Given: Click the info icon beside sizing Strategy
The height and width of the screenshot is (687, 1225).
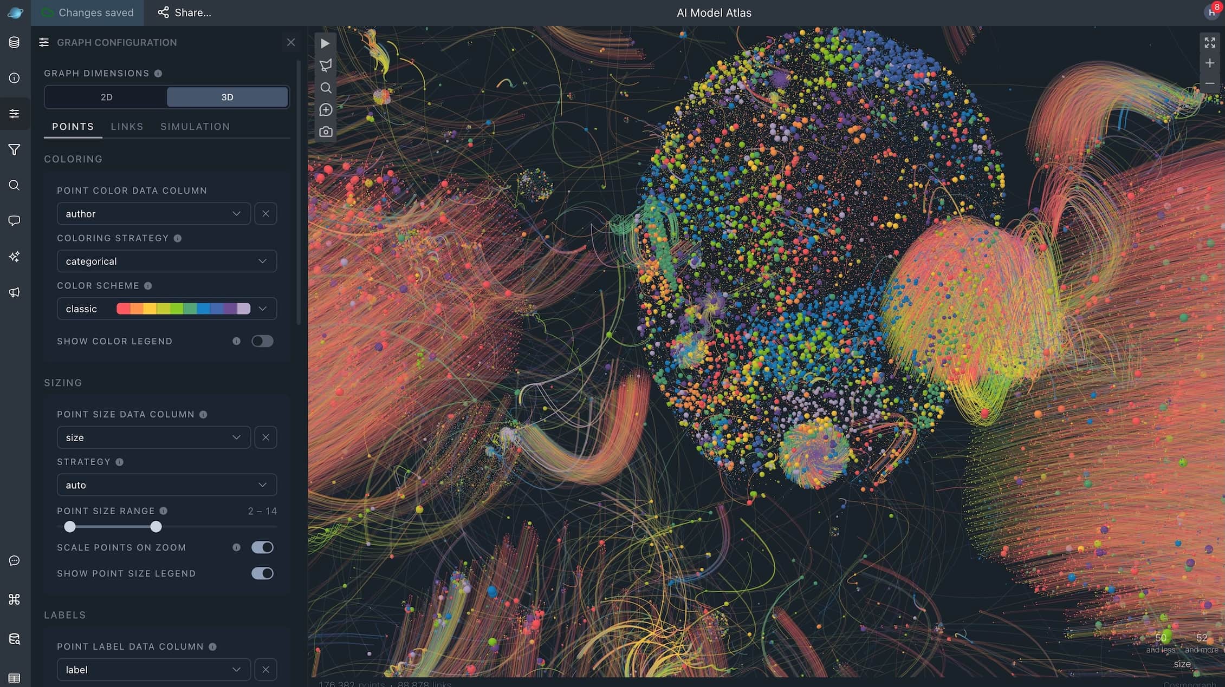Looking at the screenshot, I should 120,462.
